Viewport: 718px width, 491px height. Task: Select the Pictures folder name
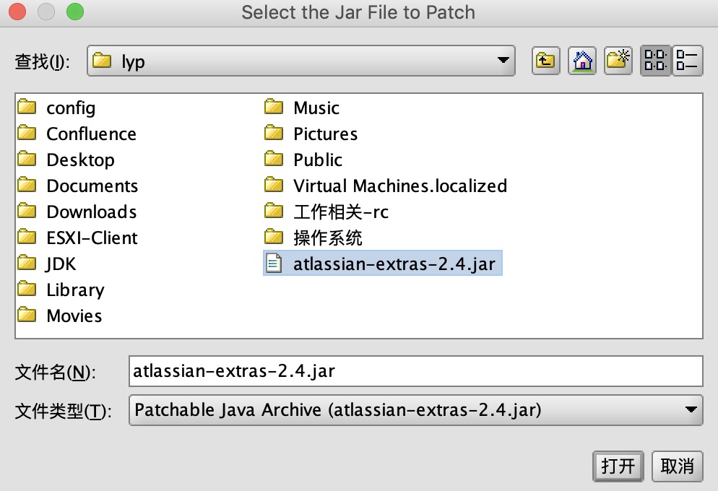(x=326, y=134)
